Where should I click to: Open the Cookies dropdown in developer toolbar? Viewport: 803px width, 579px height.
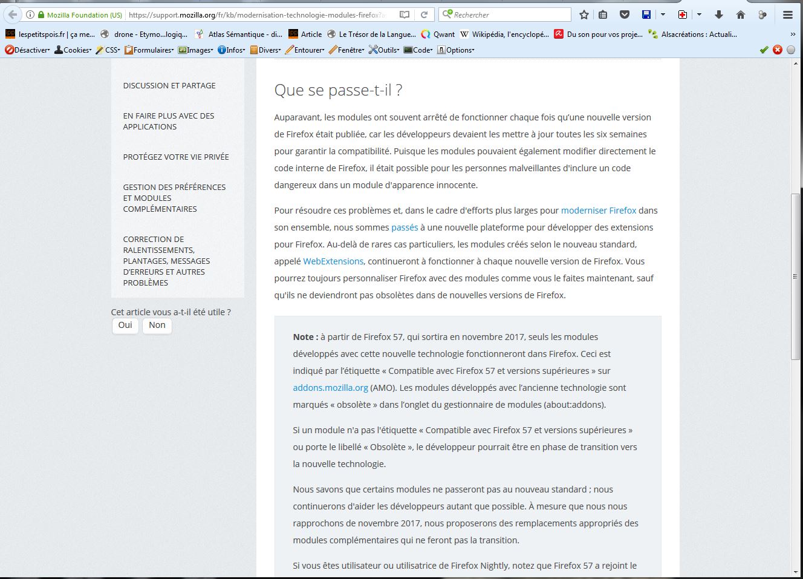73,50
